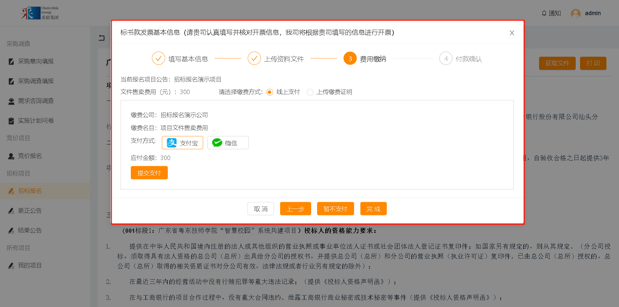619x307 pixels.
Task: Click 上一步 to go back
Action: pyautogui.click(x=295, y=209)
